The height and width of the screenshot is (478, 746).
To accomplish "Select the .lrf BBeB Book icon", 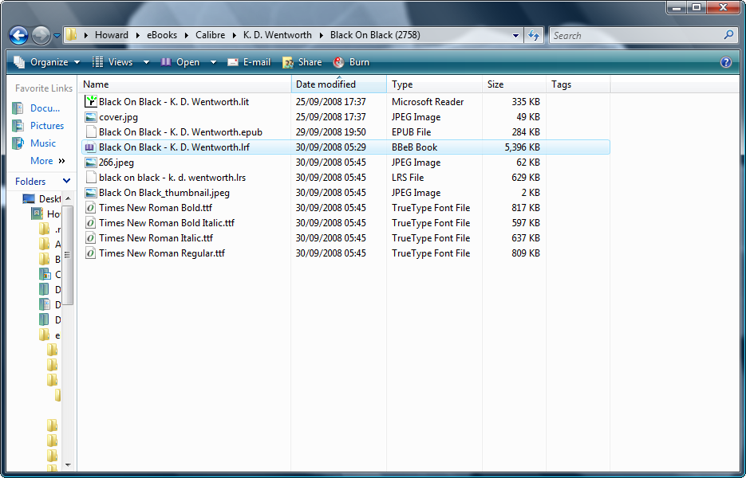I will [90, 147].
